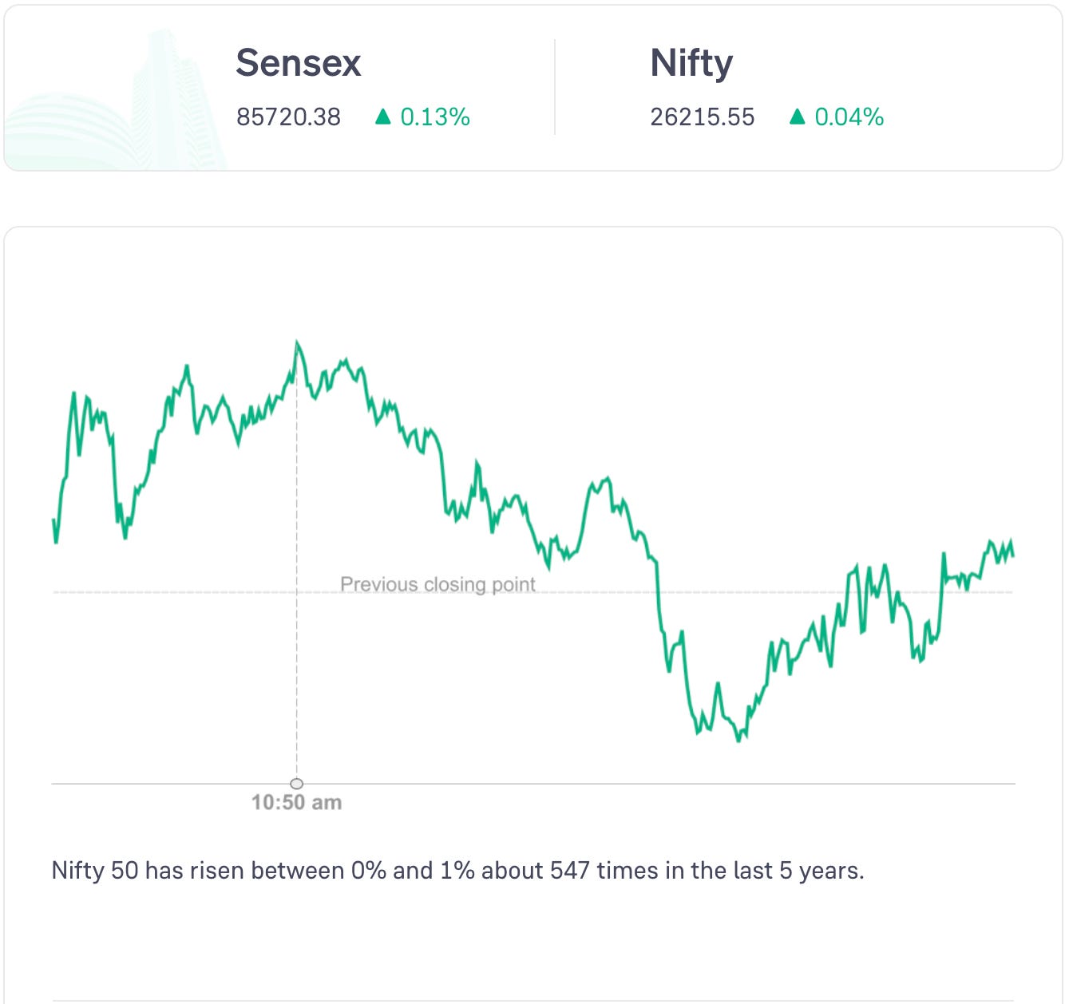The image size is (1065, 1004).
Task: Click the green up arrow beside Sensex 0.13%
Action: (x=383, y=117)
